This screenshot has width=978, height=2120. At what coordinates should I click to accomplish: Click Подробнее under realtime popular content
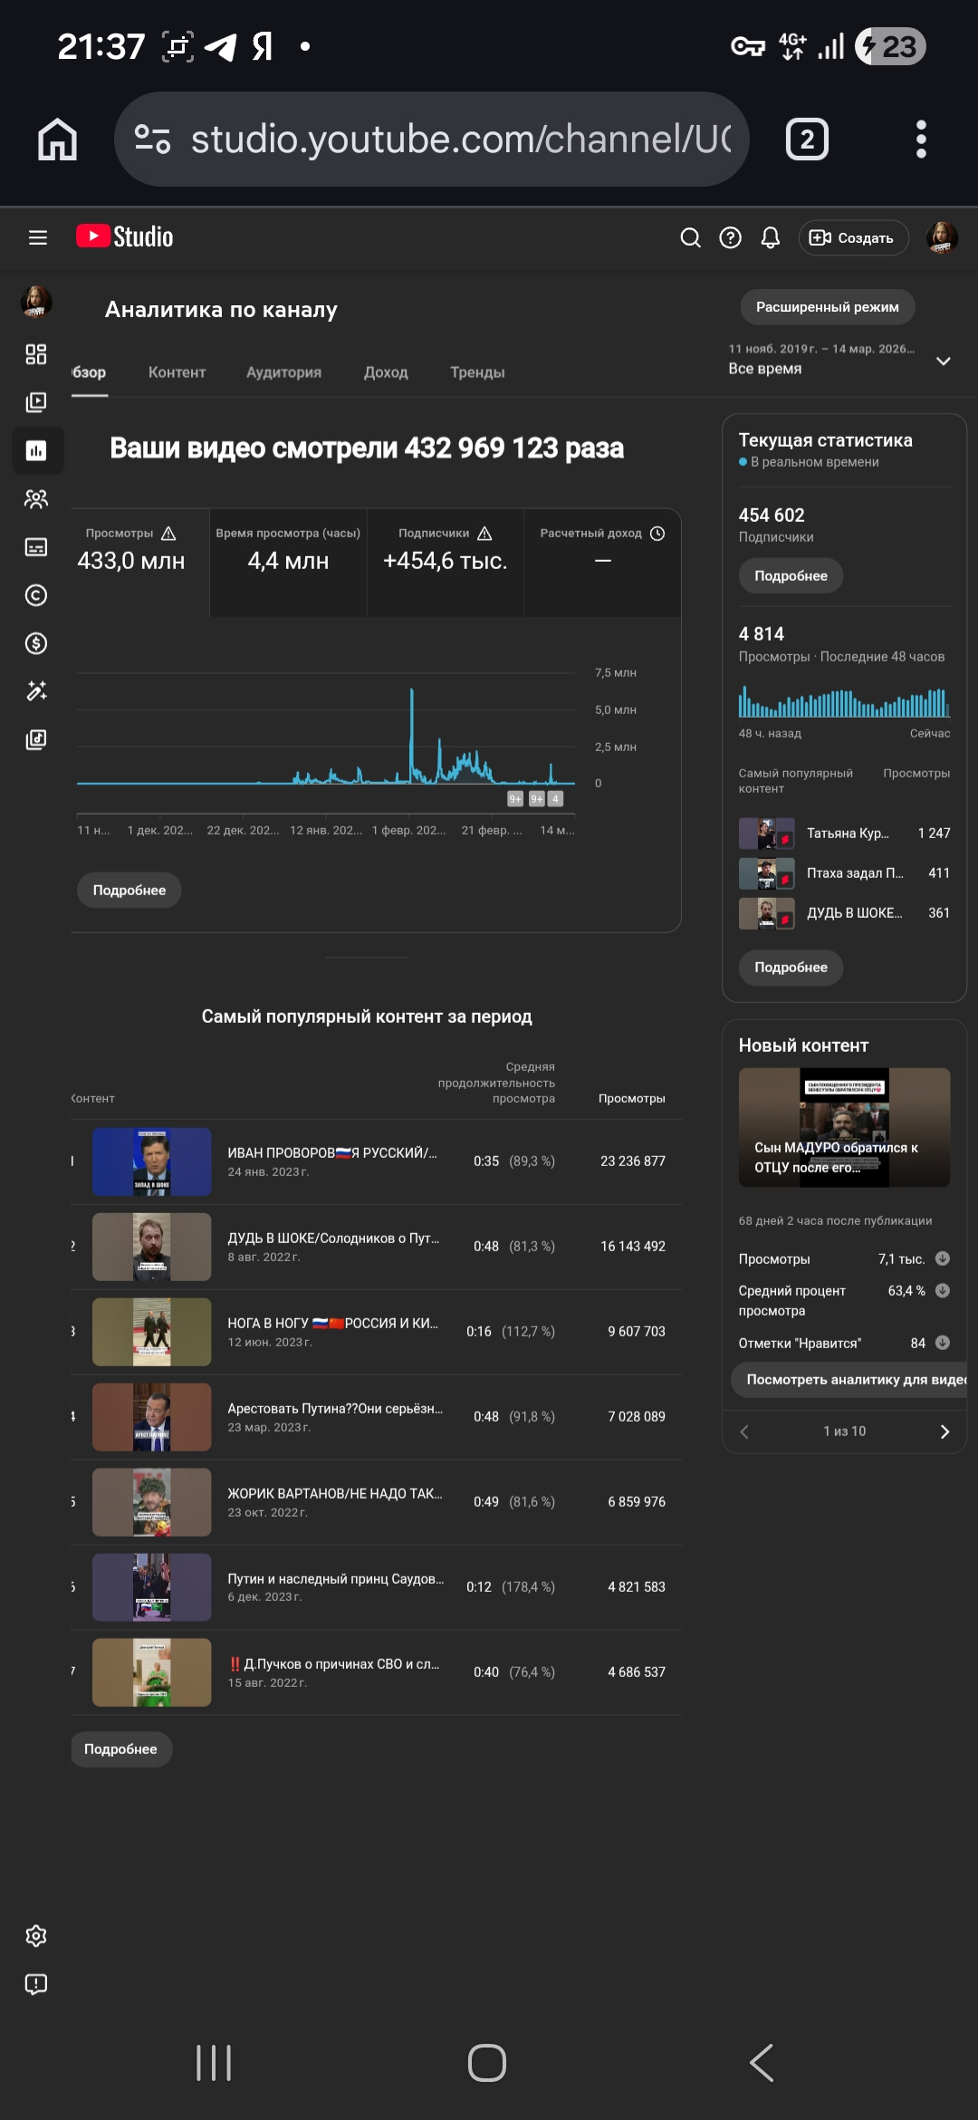point(791,968)
